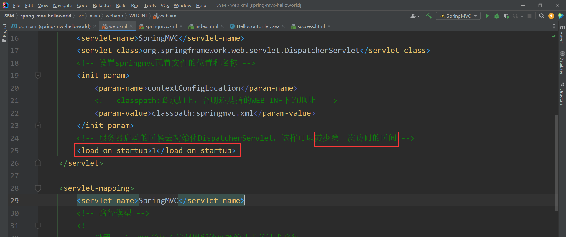Click the classpath:springmvc.xml param-value text
This screenshot has width=566, height=237.
pyautogui.click(x=203, y=113)
